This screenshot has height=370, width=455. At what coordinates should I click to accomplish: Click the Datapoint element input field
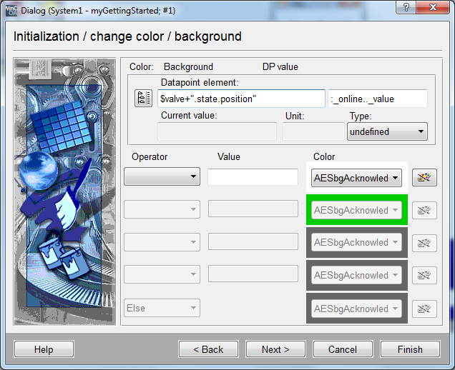240,99
